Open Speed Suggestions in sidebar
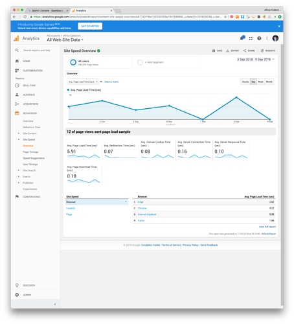Viewport: 294px width, 324px height. pyautogui.click(x=34, y=158)
